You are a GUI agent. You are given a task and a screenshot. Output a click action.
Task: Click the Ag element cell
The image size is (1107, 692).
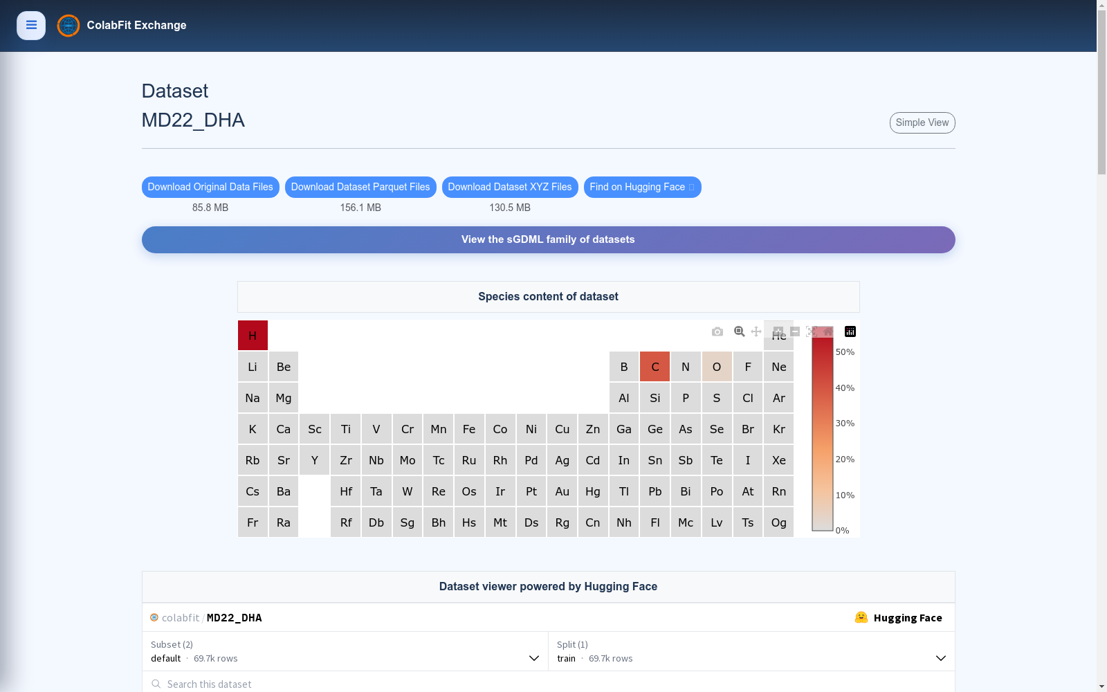point(562,460)
